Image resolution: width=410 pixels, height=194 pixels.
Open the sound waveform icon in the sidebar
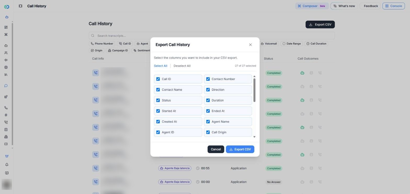coord(6,60)
